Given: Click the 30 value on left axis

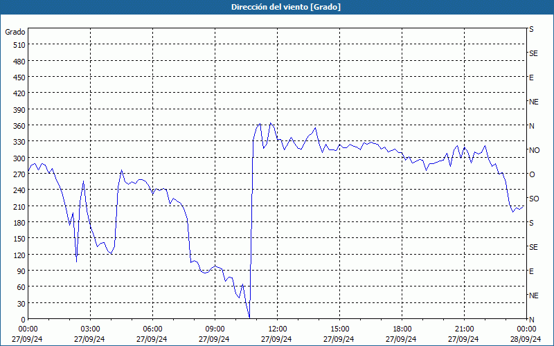Looking at the screenshot, I should click(x=21, y=304).
